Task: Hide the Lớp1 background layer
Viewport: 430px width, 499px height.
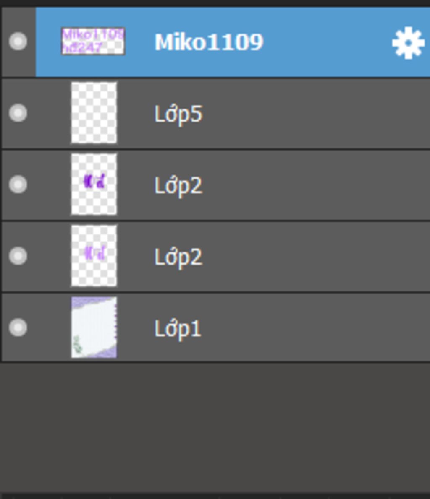Action: point(18,328)
